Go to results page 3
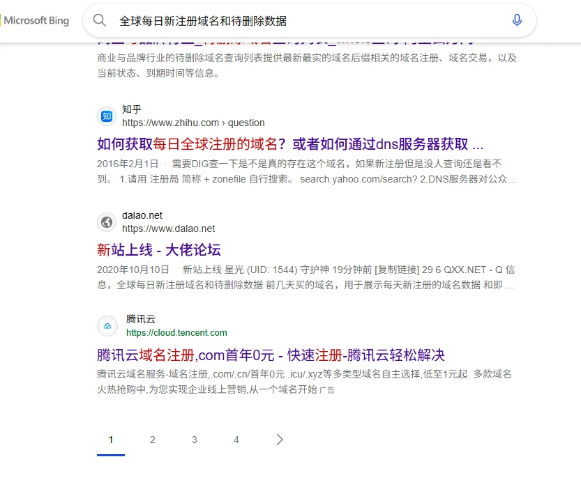 pos(195,440)
